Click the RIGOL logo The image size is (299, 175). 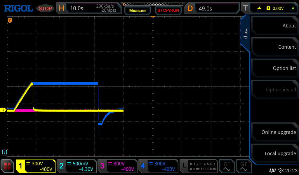point(18,8)
